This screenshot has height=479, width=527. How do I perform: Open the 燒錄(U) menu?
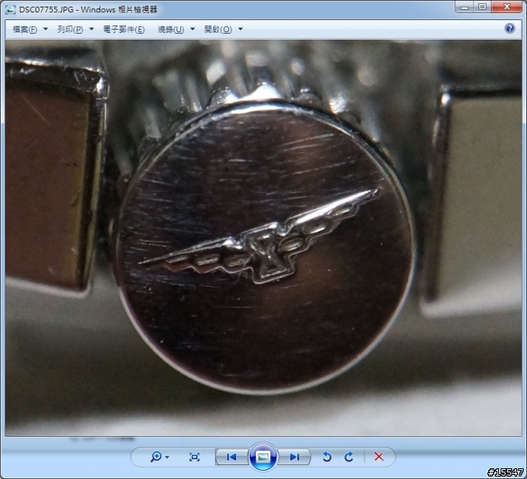tap(170, 30)
